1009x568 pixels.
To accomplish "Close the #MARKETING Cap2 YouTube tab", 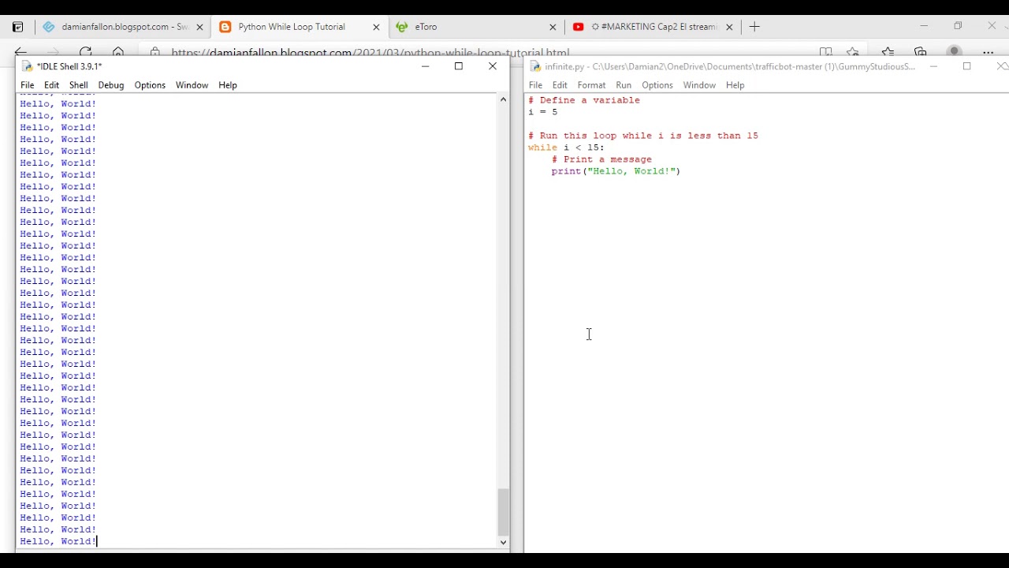I will (x=729, y=27).
